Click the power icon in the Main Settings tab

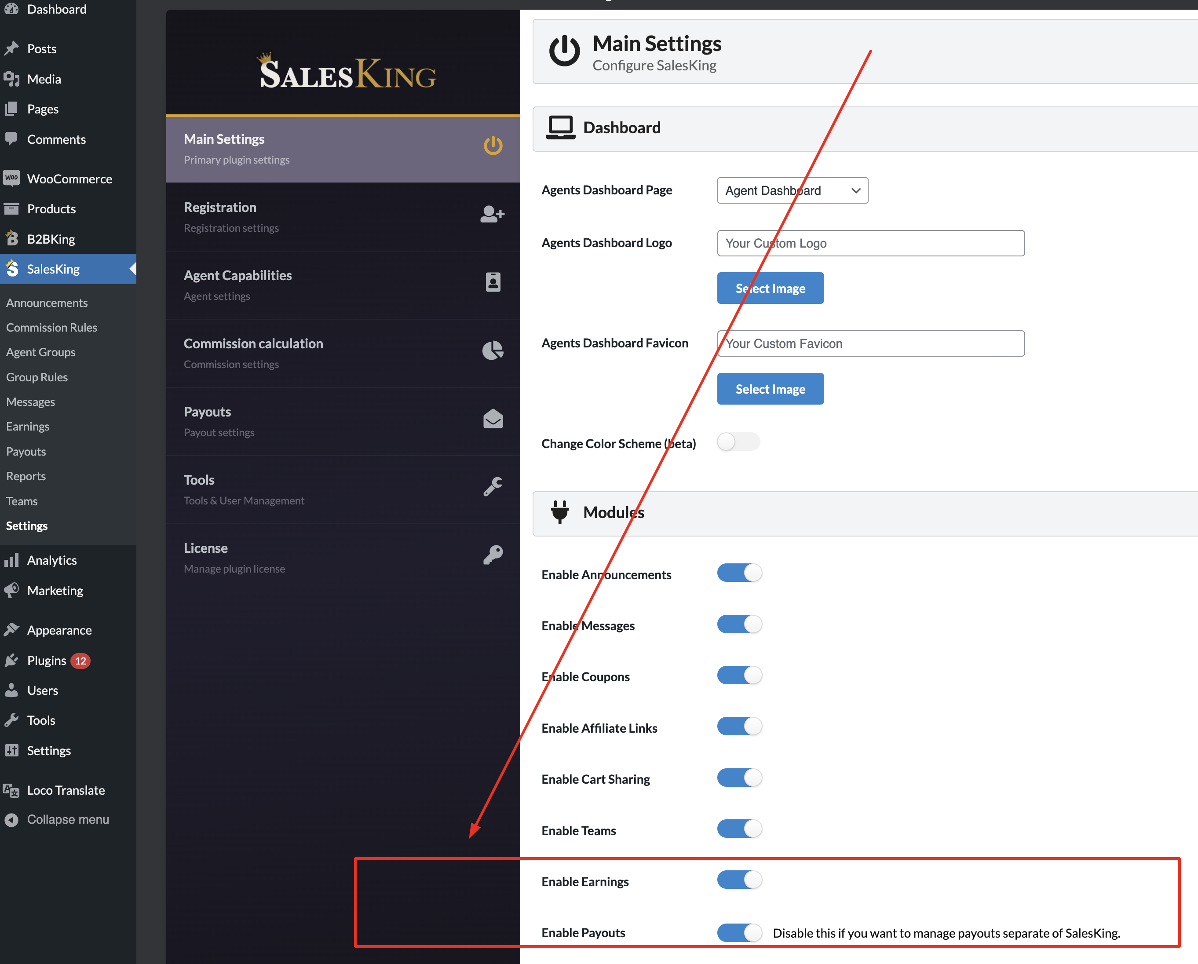tap(493, 146)
